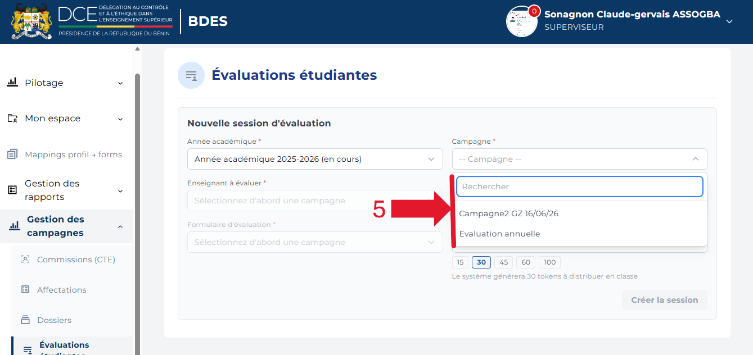Click the sidebar scroll up arrow
The image size is (753, 355).
click(x=137, y=49)
